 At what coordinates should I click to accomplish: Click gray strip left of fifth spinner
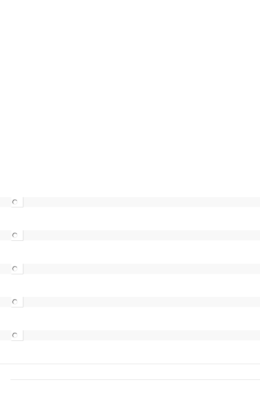point(5,336)
